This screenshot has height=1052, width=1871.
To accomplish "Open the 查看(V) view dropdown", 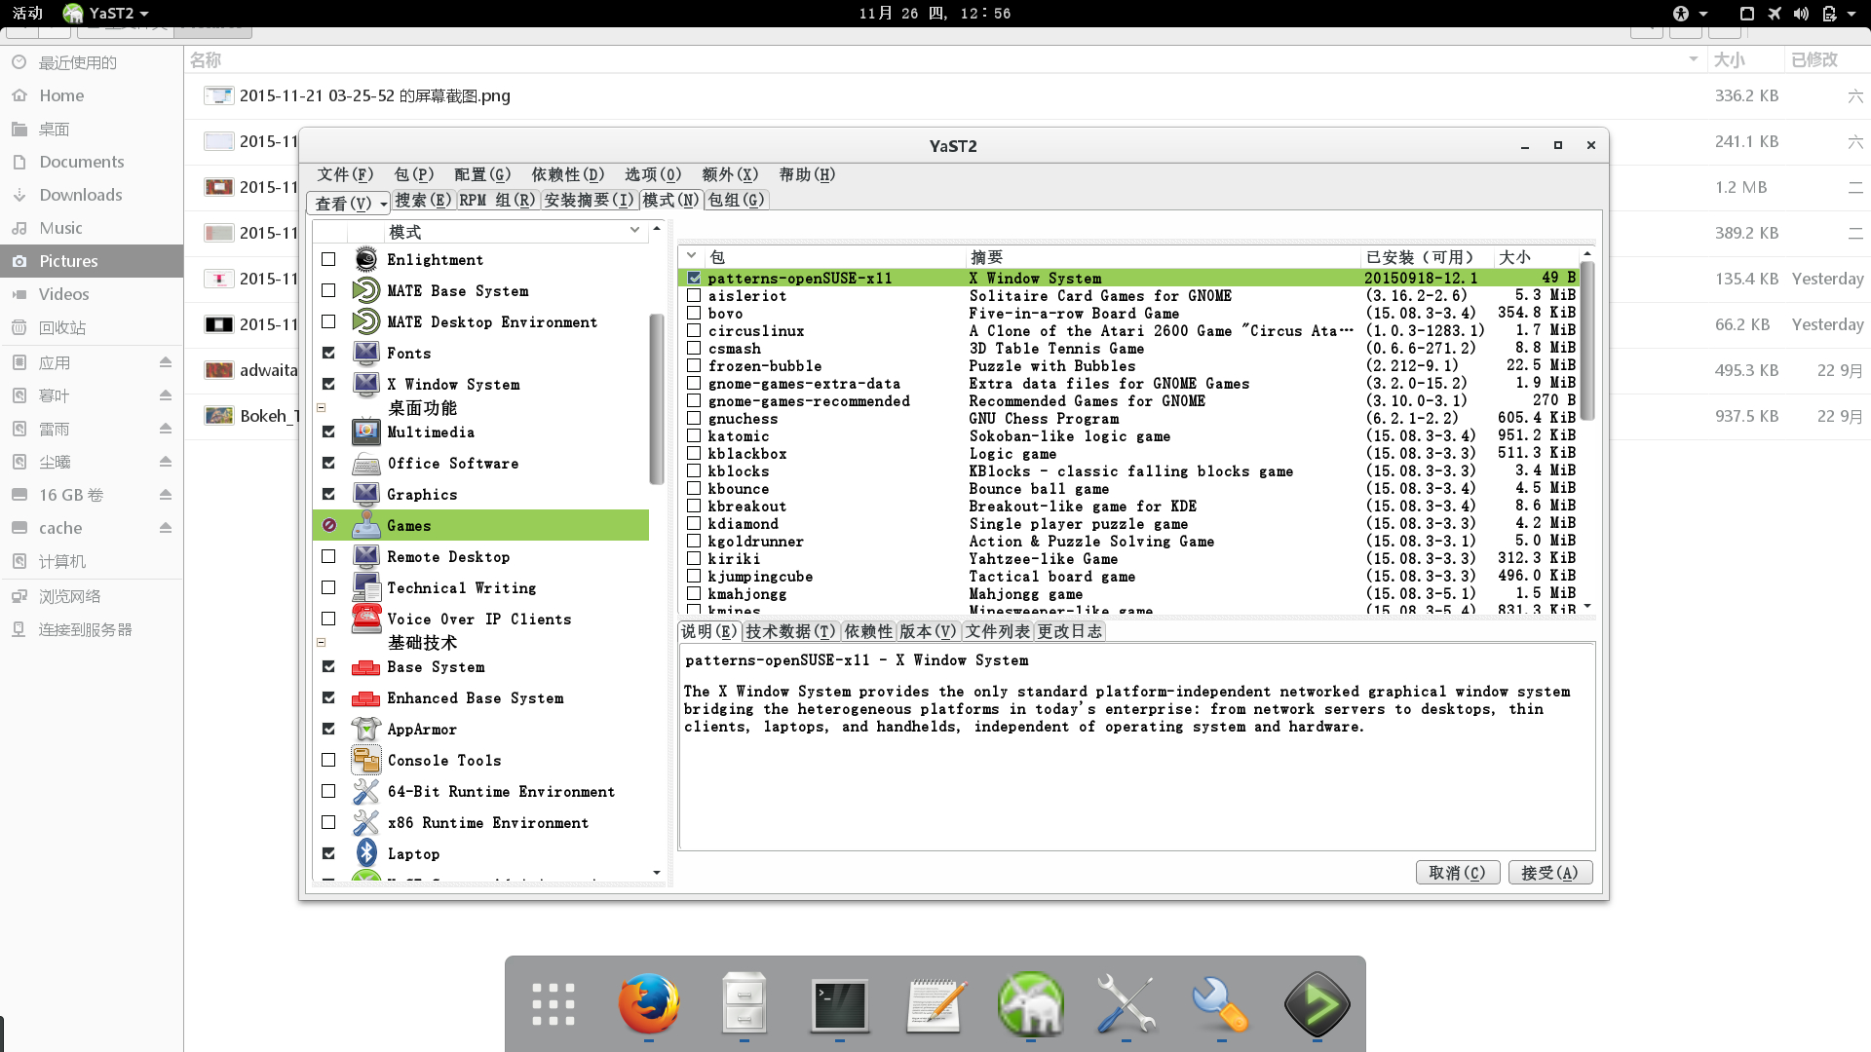I will (x=349, y=203).
